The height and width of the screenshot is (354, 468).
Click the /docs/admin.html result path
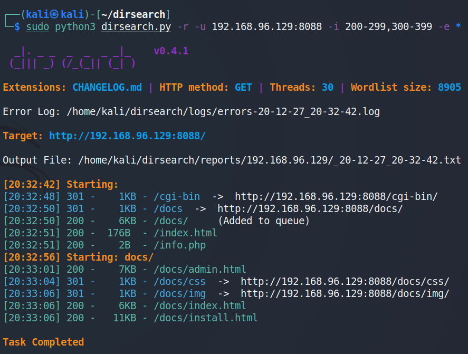click(x=200, y=269)
